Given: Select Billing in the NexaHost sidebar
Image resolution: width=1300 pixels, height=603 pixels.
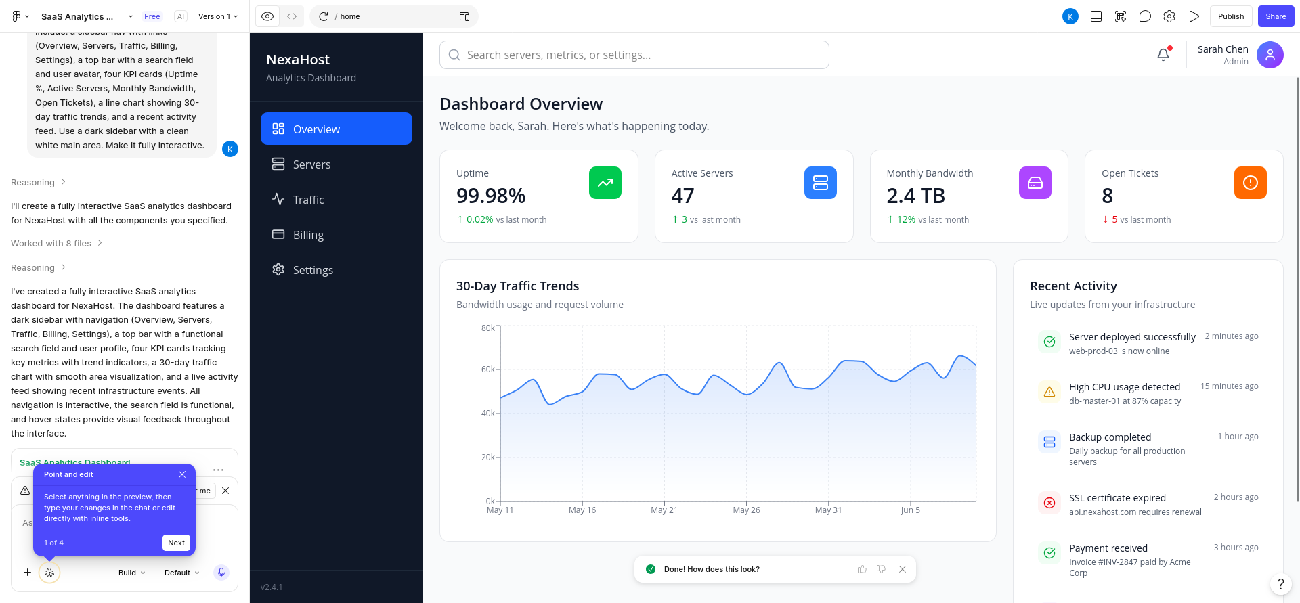Looking at the screenshot, I should click(x=337, y=234).
